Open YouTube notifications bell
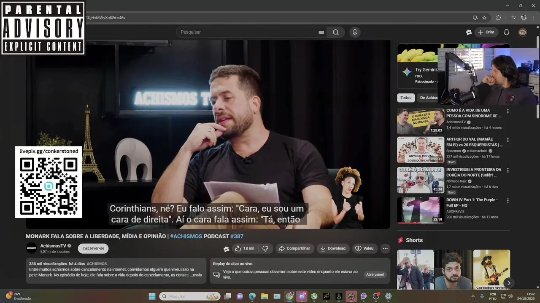 [507, 32]
